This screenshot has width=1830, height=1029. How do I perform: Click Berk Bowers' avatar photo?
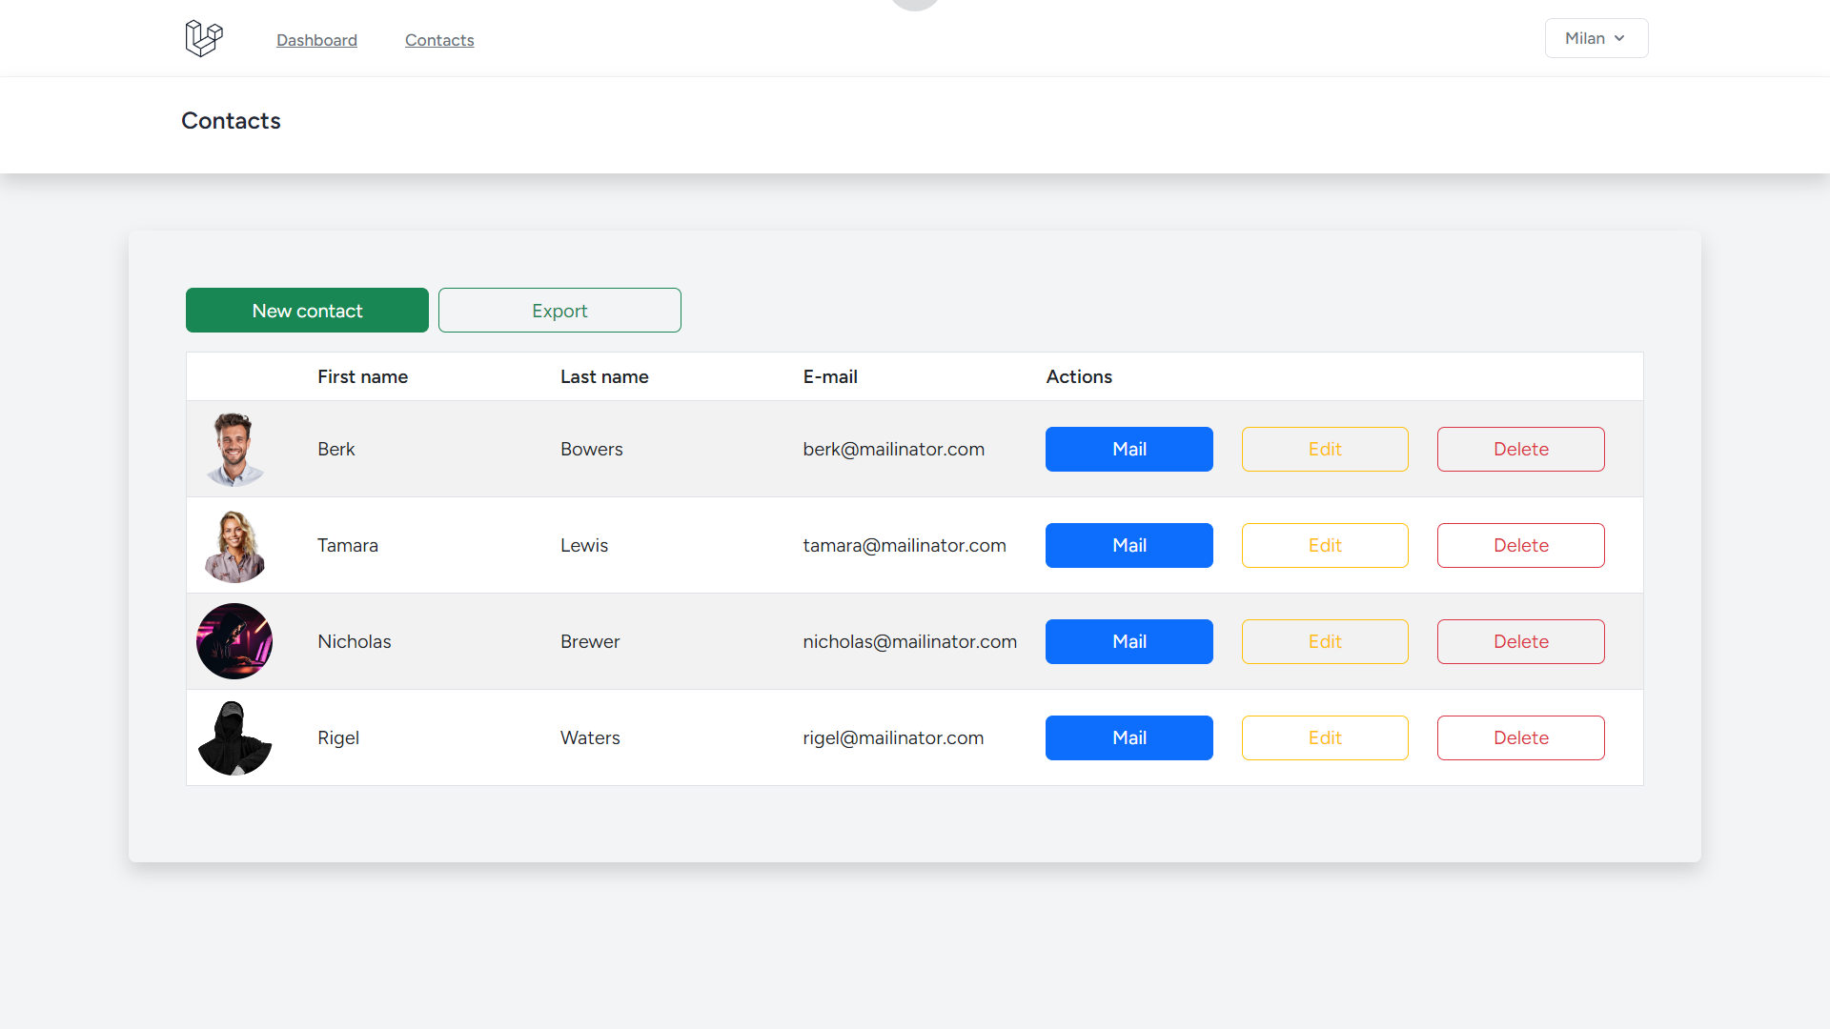tap(234, 450)
